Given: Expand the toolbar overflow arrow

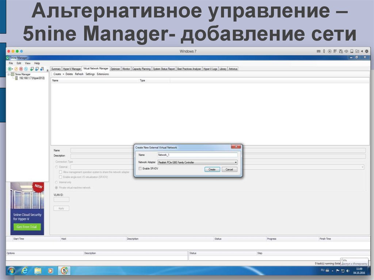Looking at the screenshot, I should tap(47, 70).
